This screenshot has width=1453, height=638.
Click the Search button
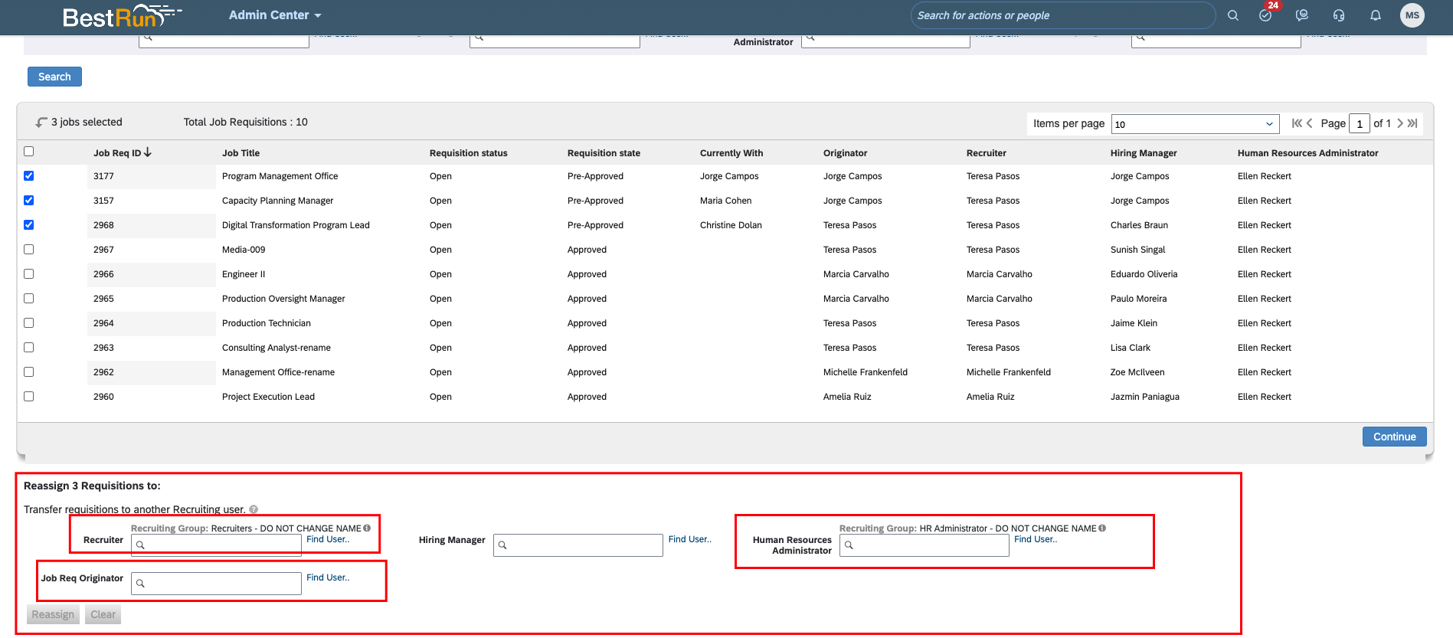coord(54,77)
